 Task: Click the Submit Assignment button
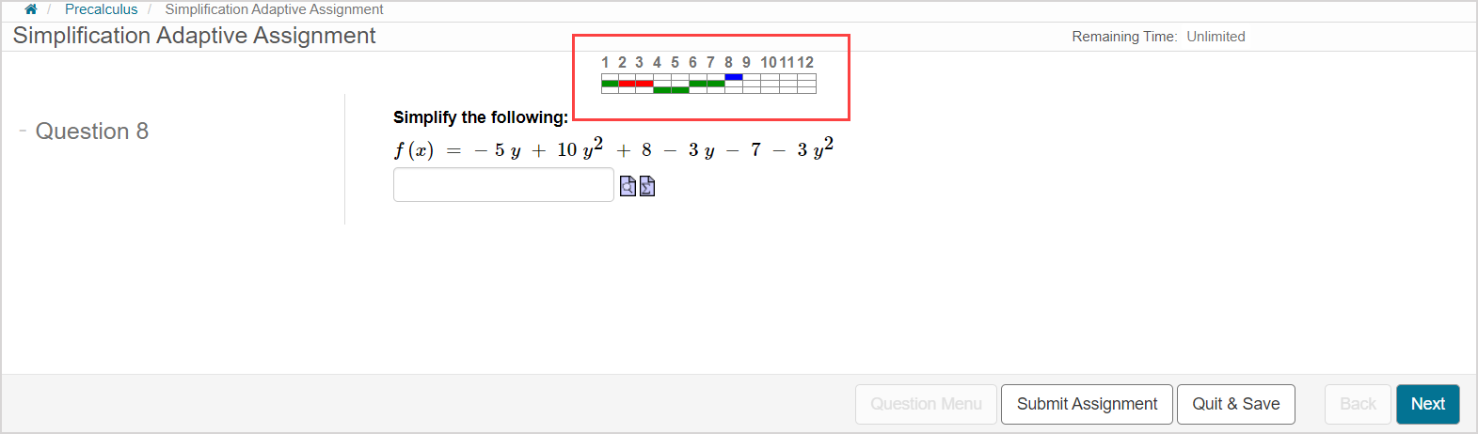point(1087,404)
